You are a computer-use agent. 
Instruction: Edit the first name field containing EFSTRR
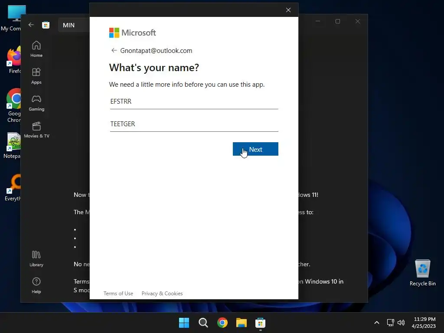[x=194, y=101]
